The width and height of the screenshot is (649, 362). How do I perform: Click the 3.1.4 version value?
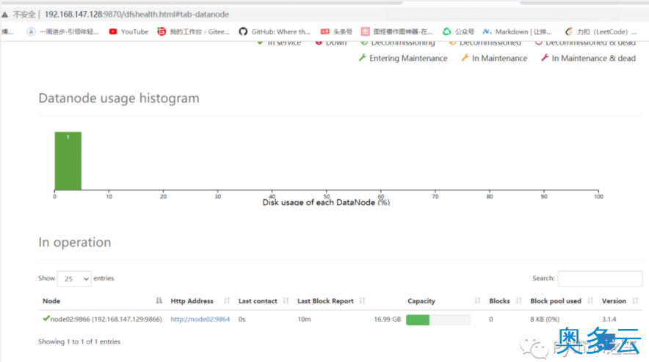[609, 319]
